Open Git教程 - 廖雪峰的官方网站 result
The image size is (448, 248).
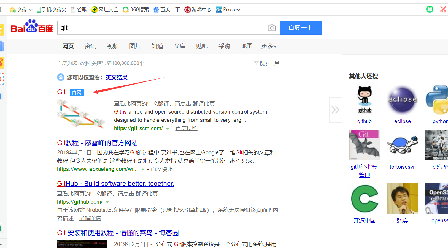[97, 143]
